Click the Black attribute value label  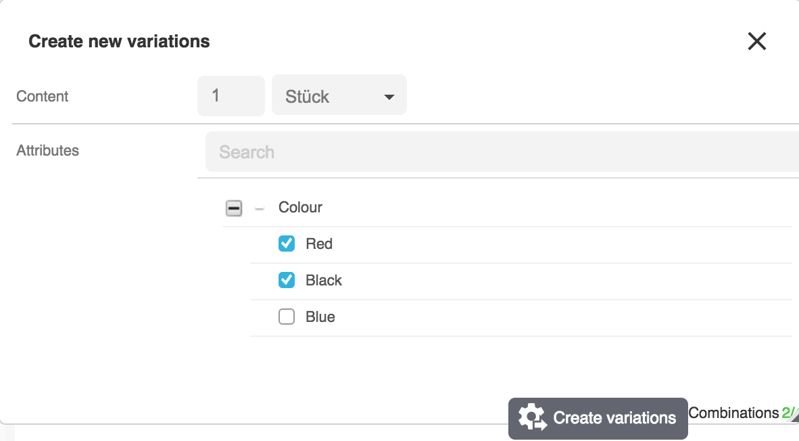[324, 280]
